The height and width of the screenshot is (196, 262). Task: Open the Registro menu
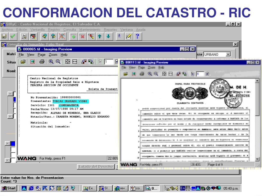pos(54,30)
